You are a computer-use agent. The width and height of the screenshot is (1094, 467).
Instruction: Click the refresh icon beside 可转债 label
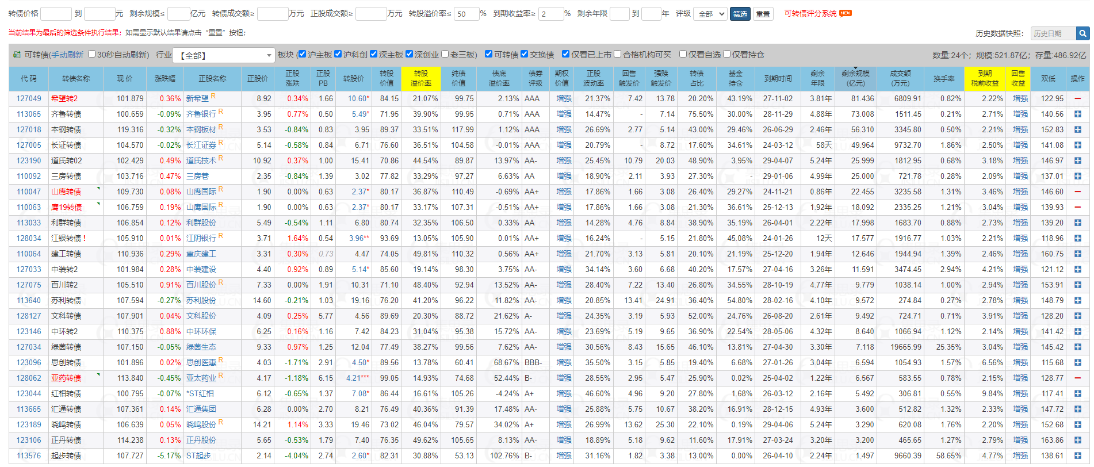coord(17,55)
